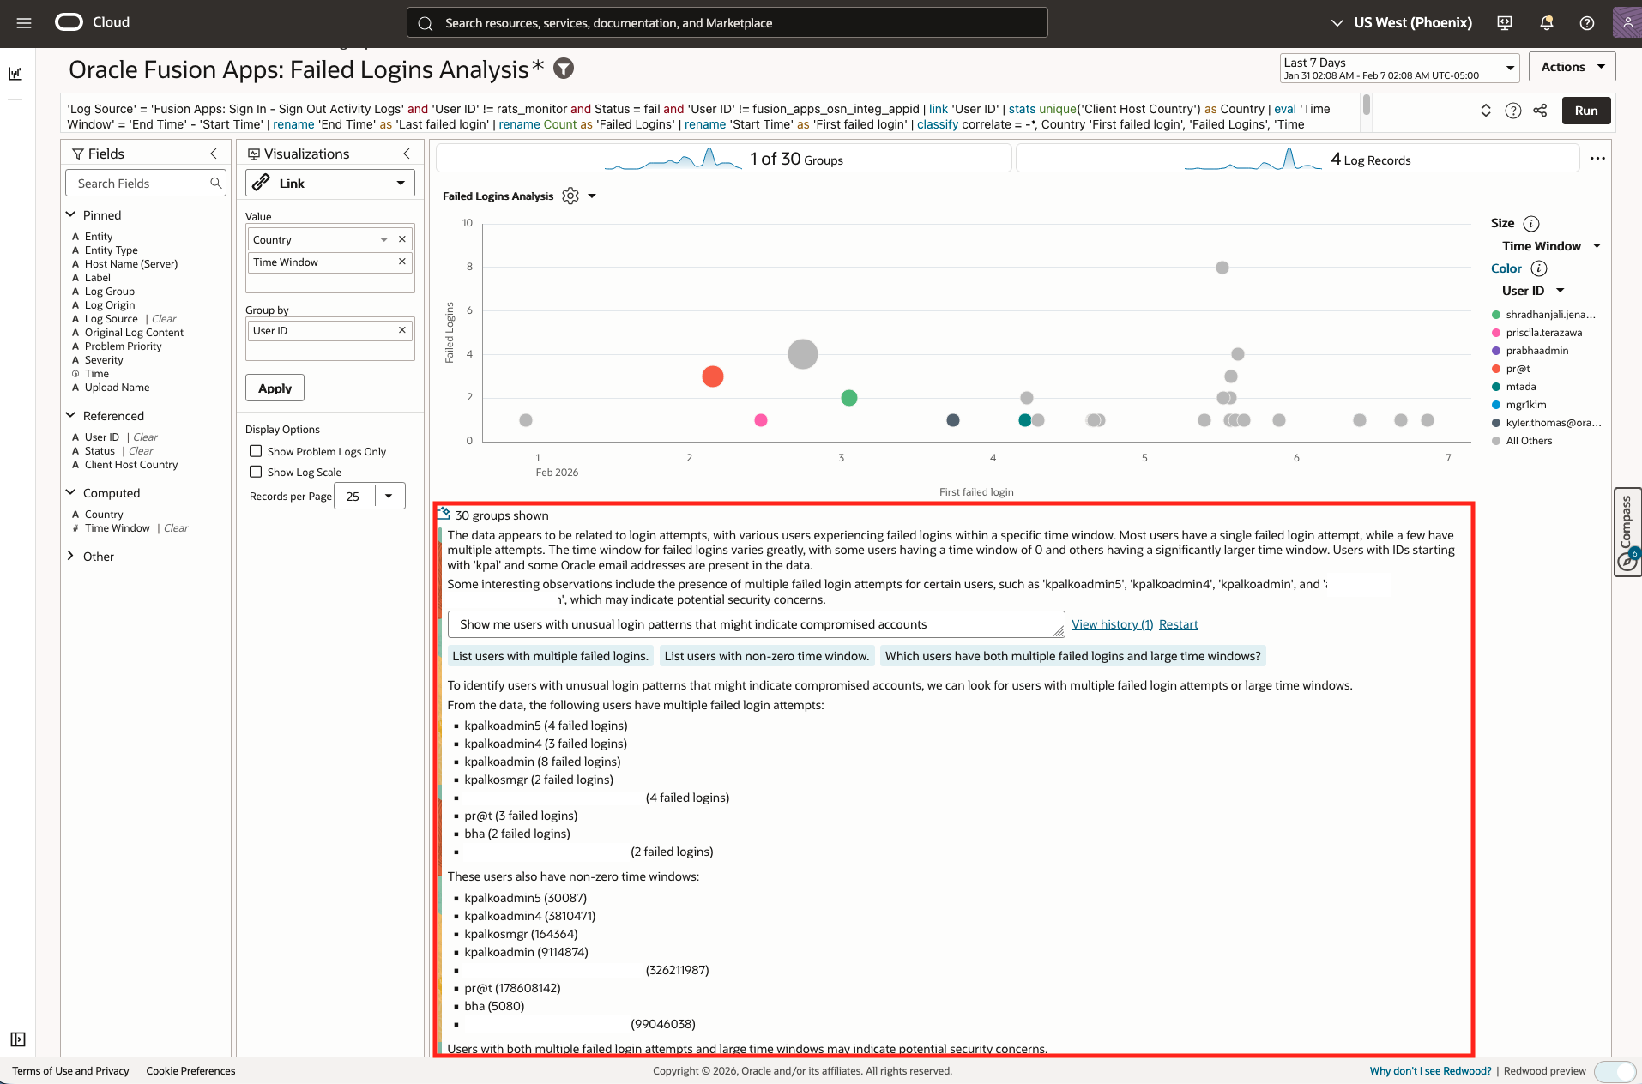The image size is (1642, 1084).
Task: Expand the Other fields section
Action: 70,557
